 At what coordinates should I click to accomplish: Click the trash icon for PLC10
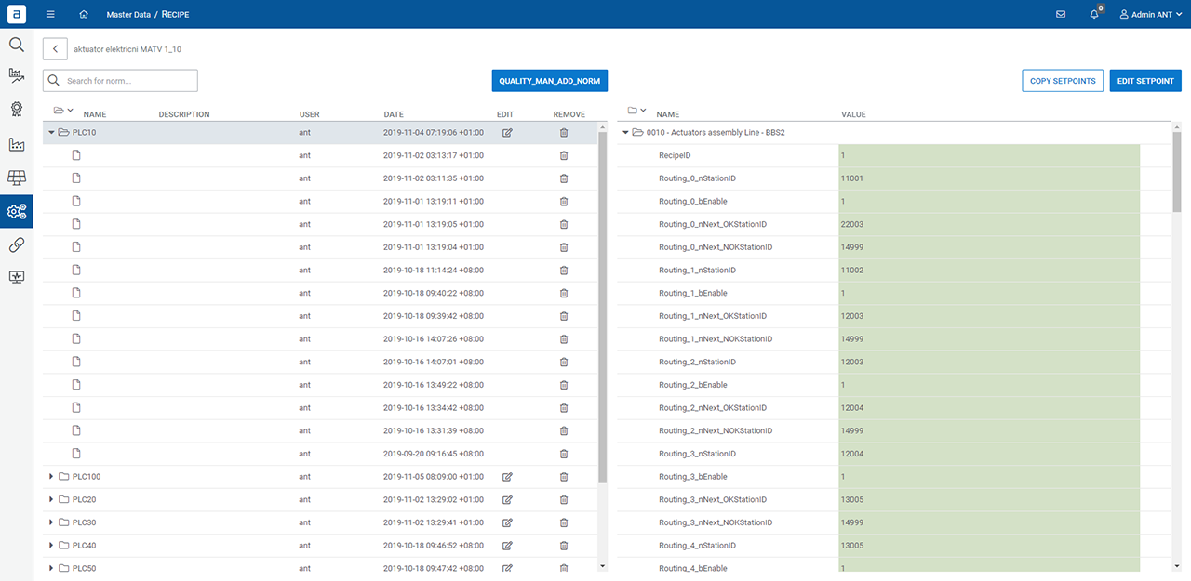(563, 133)
